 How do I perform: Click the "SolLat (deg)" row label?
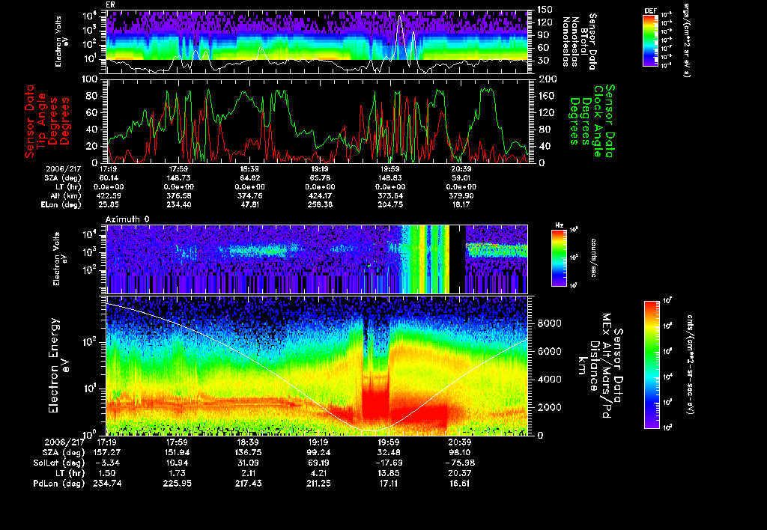(59, 463)
